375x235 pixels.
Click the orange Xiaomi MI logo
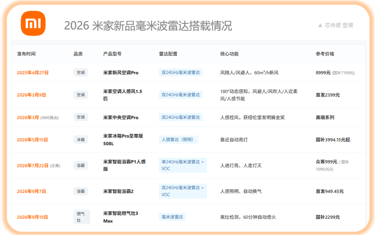pos(33,23)
